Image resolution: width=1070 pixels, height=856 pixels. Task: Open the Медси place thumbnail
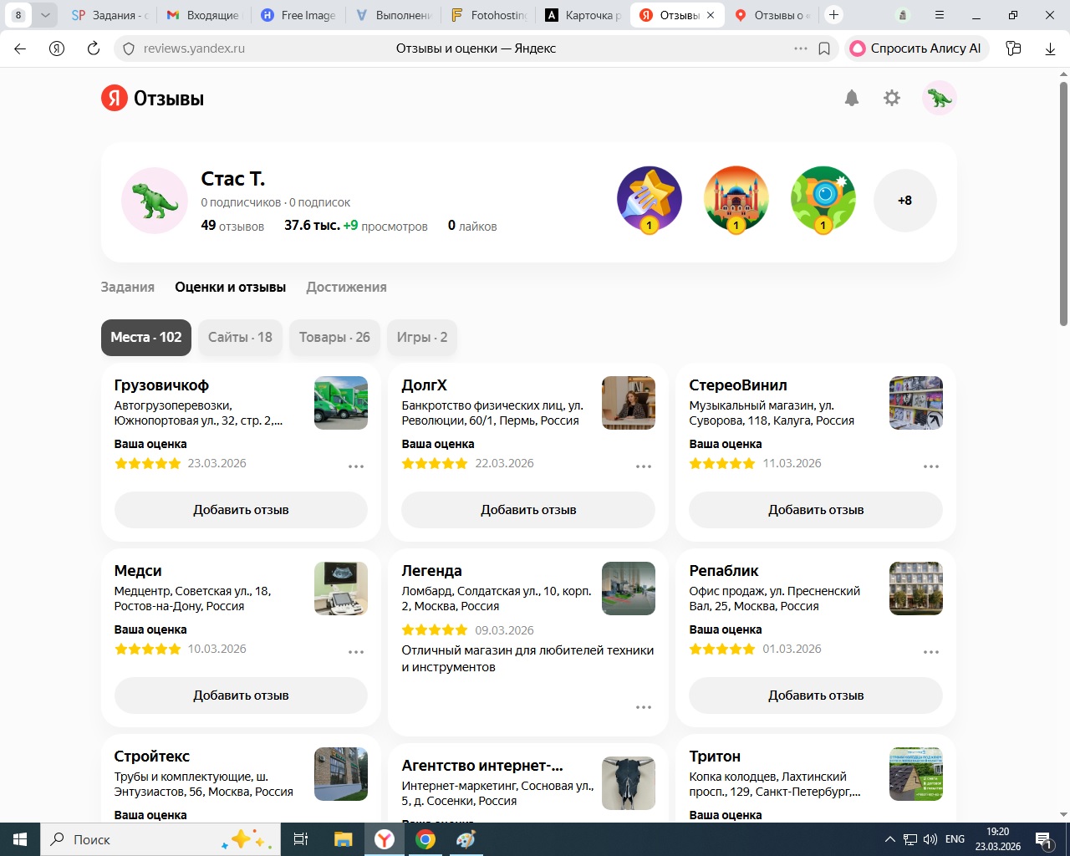point(341,588)
